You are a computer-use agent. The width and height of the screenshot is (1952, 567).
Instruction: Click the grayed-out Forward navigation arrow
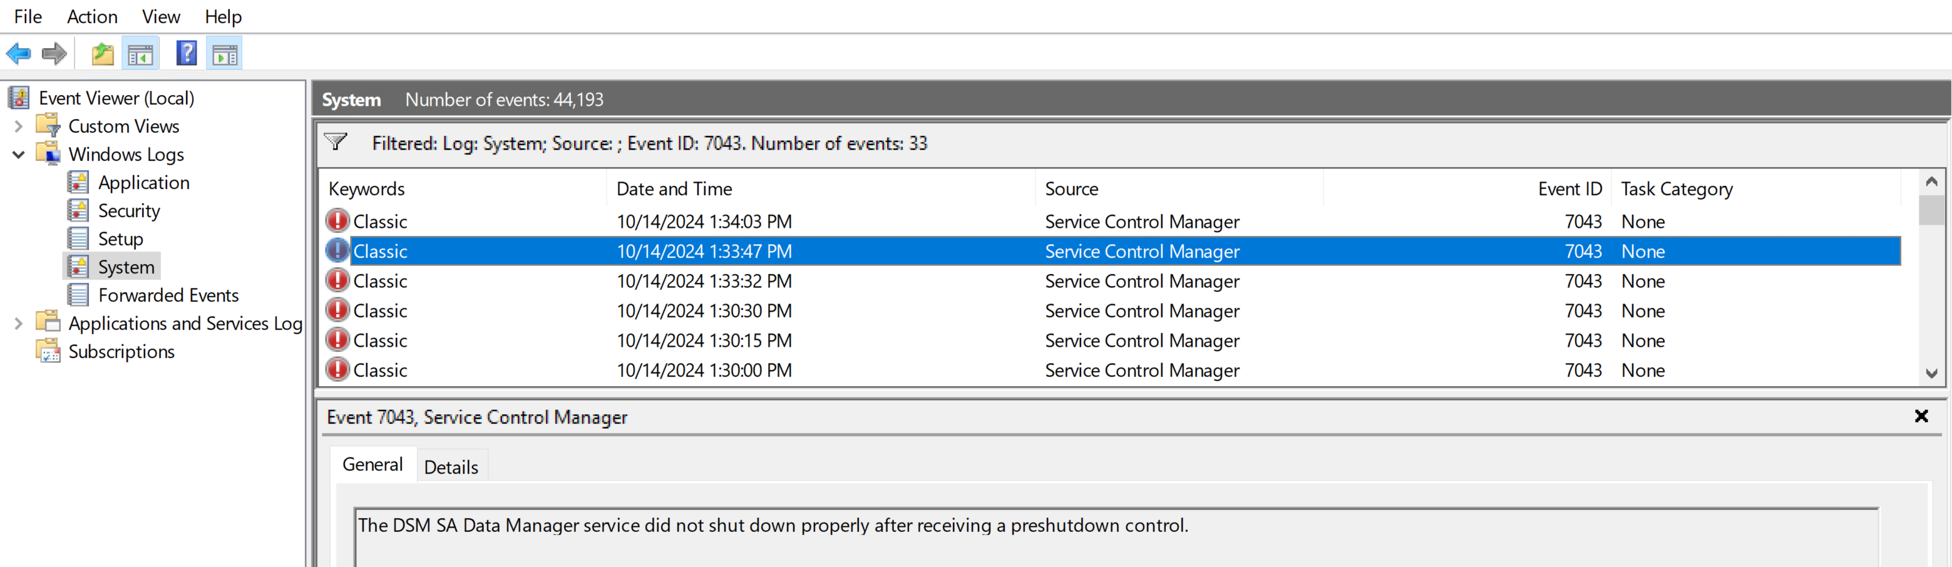pos(54,53)
